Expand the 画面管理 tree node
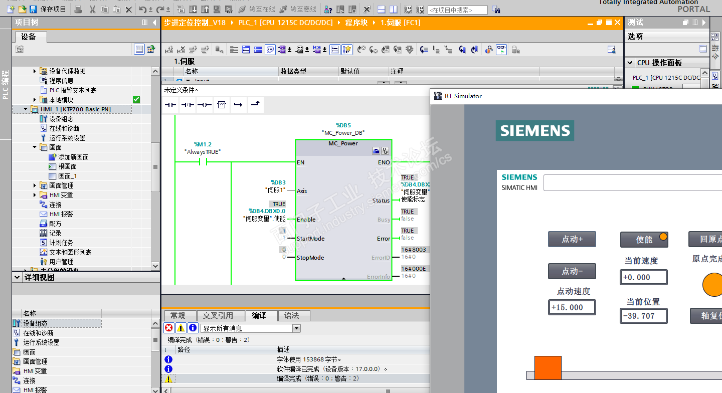This screenshot has height=393, width=722. pyautogui.click(x=35, y=185)
